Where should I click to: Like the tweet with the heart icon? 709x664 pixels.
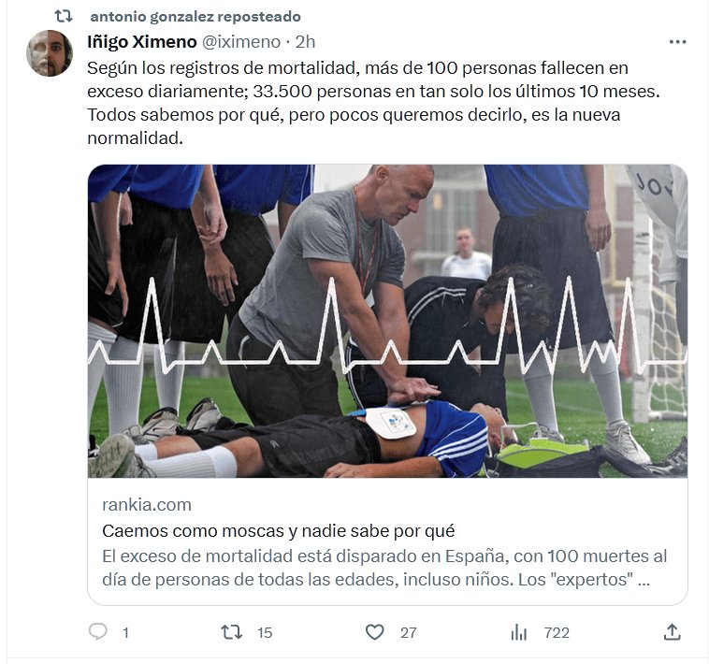pos(374,632)
